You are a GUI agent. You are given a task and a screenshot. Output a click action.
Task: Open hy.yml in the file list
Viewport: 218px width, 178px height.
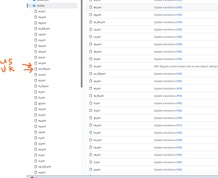[x=97, y=147]
